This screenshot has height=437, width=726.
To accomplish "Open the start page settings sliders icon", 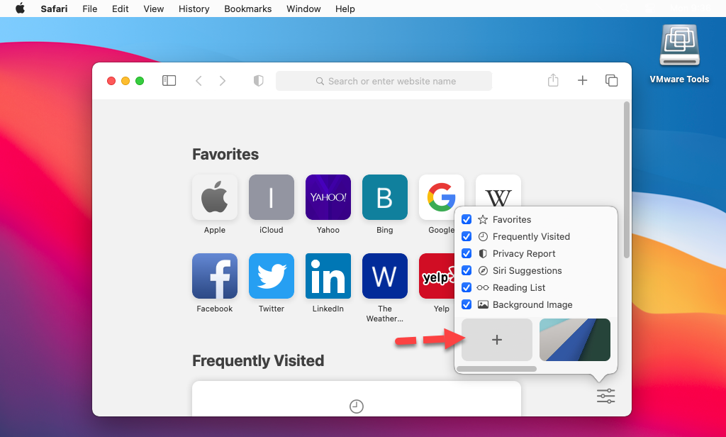I will (605, 396).
